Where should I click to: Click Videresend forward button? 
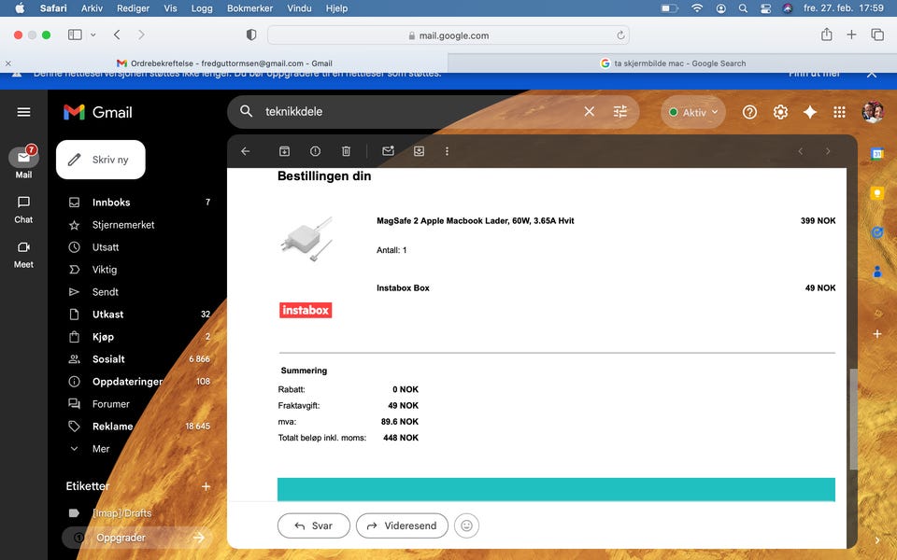402,525
